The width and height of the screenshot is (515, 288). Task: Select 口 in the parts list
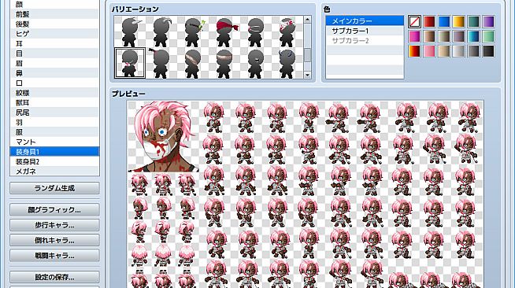[x=54, y=83]
